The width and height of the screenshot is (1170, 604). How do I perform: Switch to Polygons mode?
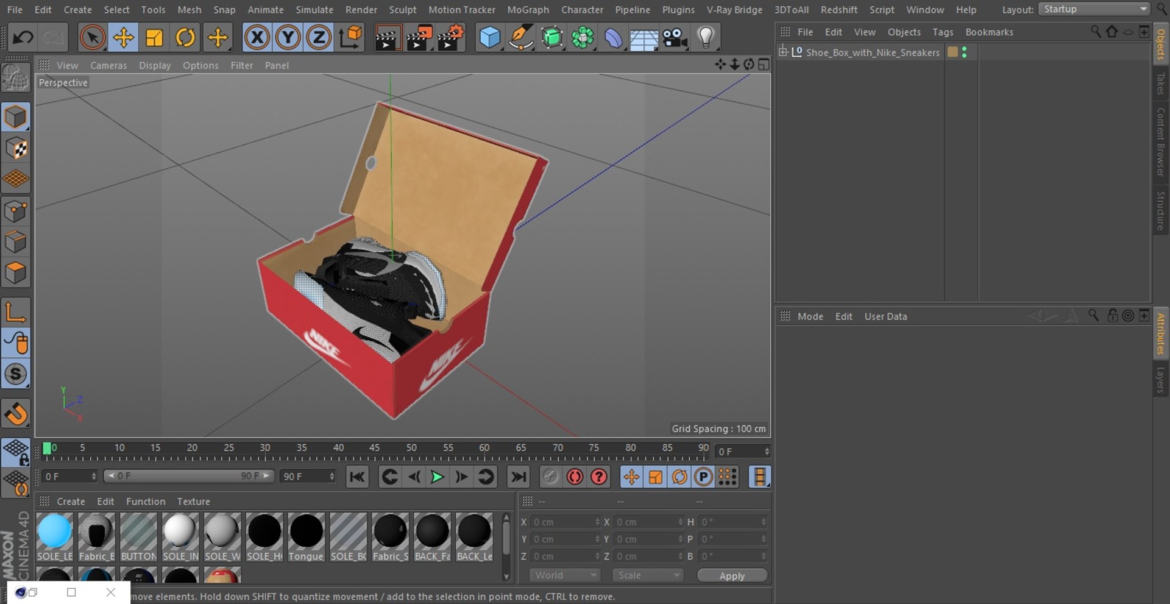click(x=15, y=273)
